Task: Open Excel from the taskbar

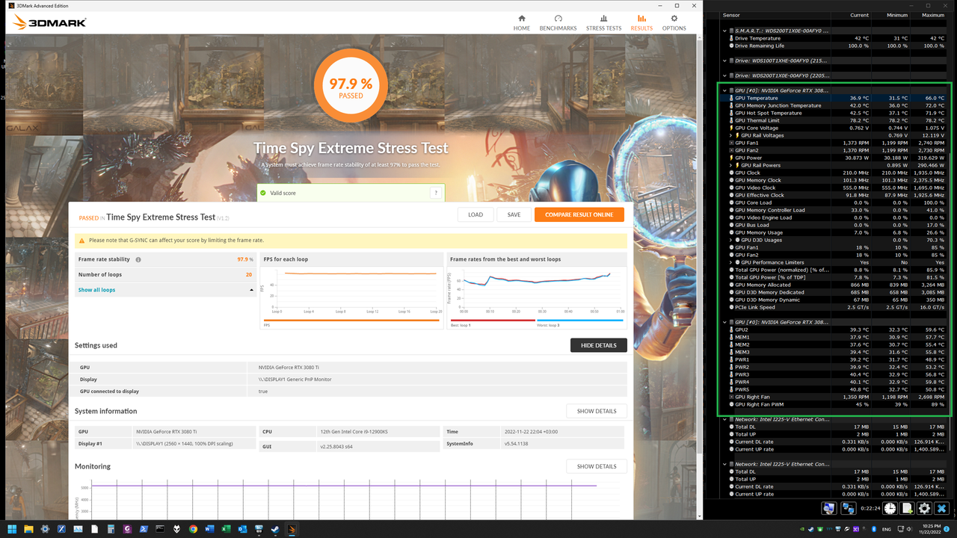Action: pyautogui.click(x=226, y=529)
